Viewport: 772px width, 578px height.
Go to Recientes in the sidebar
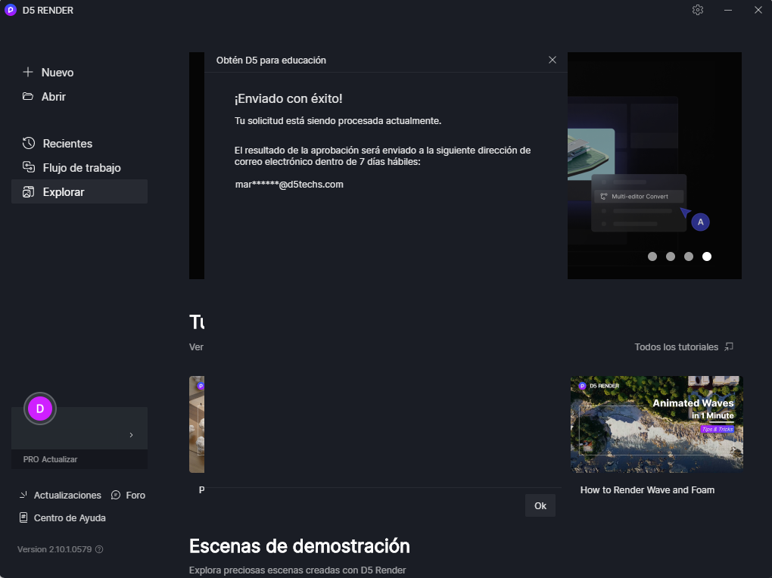[67, 144]
